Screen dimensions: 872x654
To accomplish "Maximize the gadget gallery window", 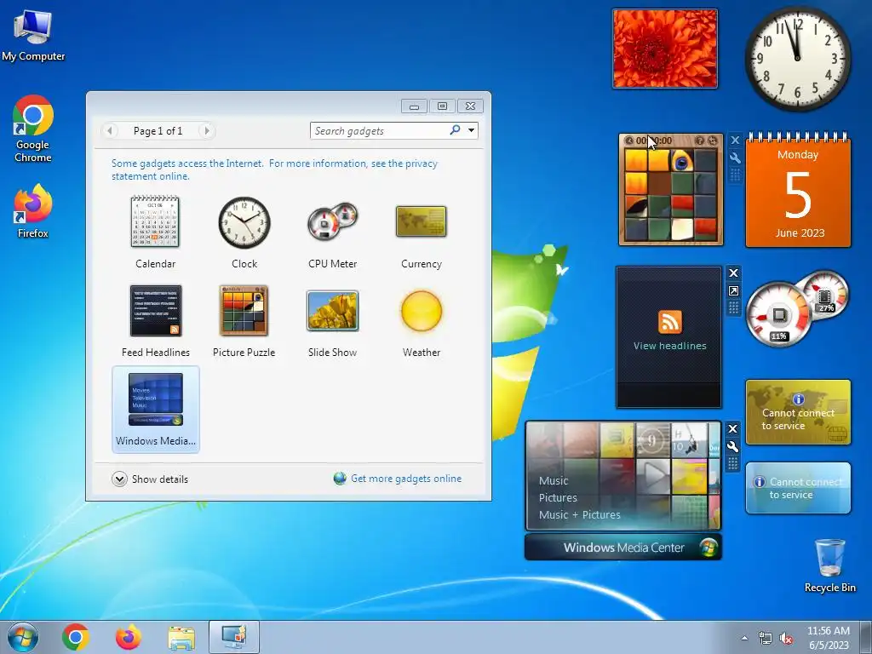I will point(442,106).
